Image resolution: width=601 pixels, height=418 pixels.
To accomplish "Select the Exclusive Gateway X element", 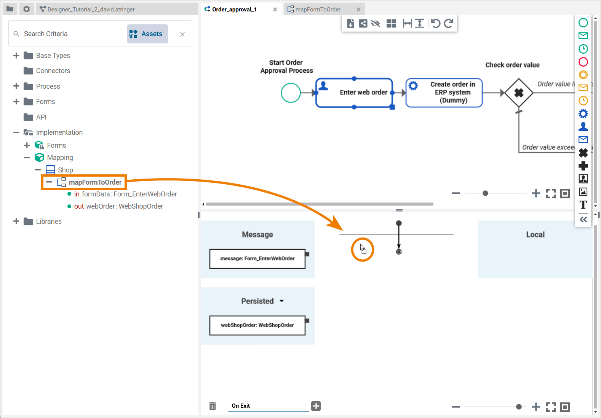I will [583, 153].
